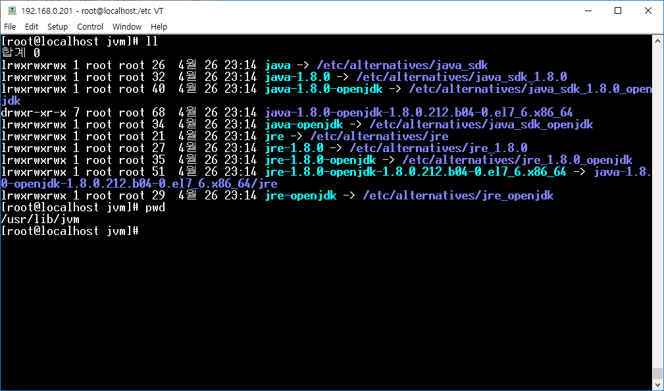Click the cyan 'java' symlink name
The image size is (664, 391).
(278, 65)
